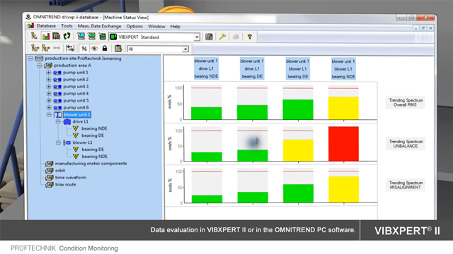This screenshot has width=453, height=254.
Task: Click the tree structure icon in toolbar
Action: 35,36
